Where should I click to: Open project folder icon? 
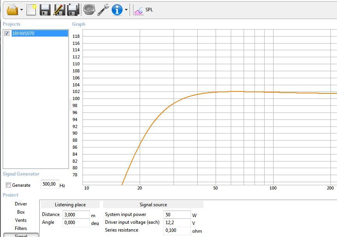pyautogui.click(x=12, y=10)
